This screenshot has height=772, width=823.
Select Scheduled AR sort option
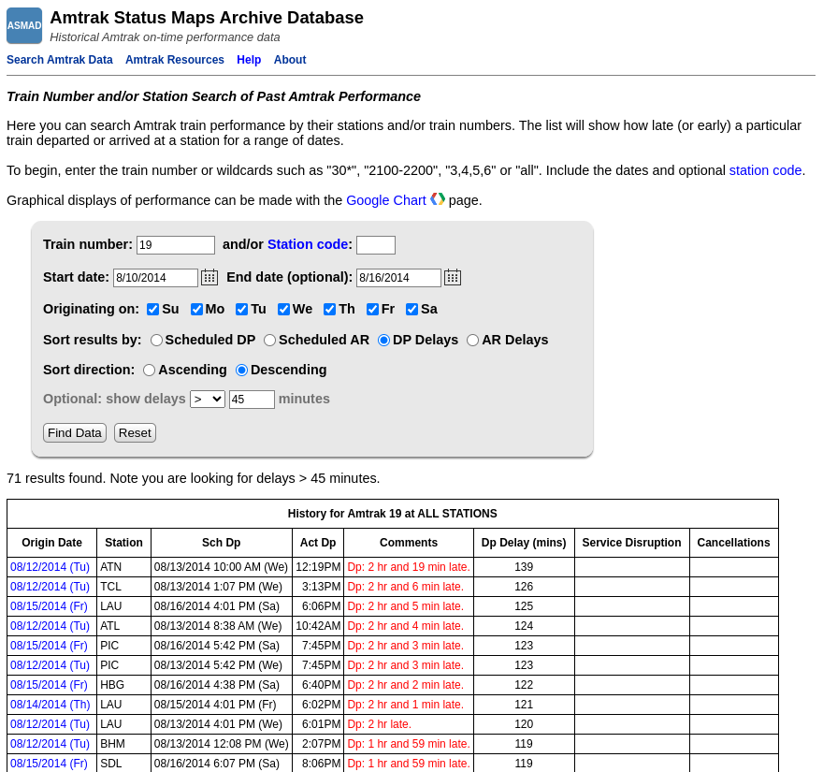tap(269, 341)
